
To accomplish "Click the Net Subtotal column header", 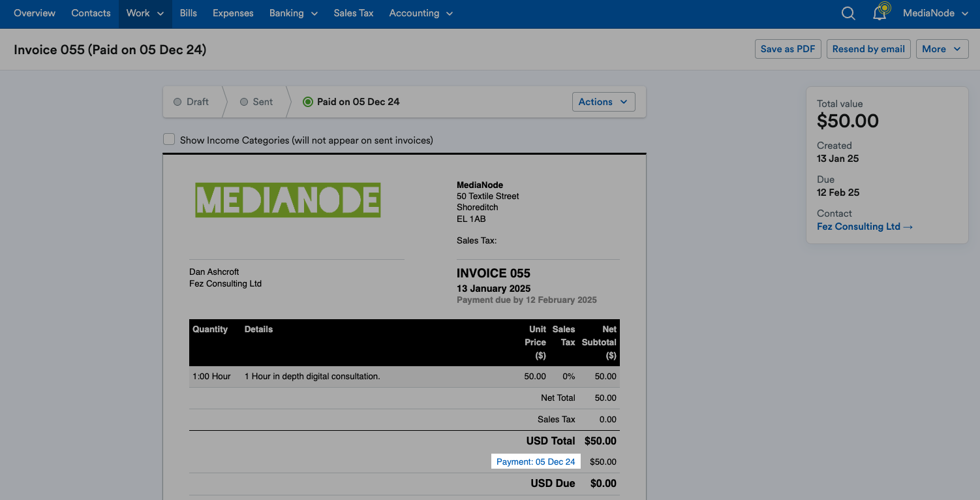I will pos(599,342).
